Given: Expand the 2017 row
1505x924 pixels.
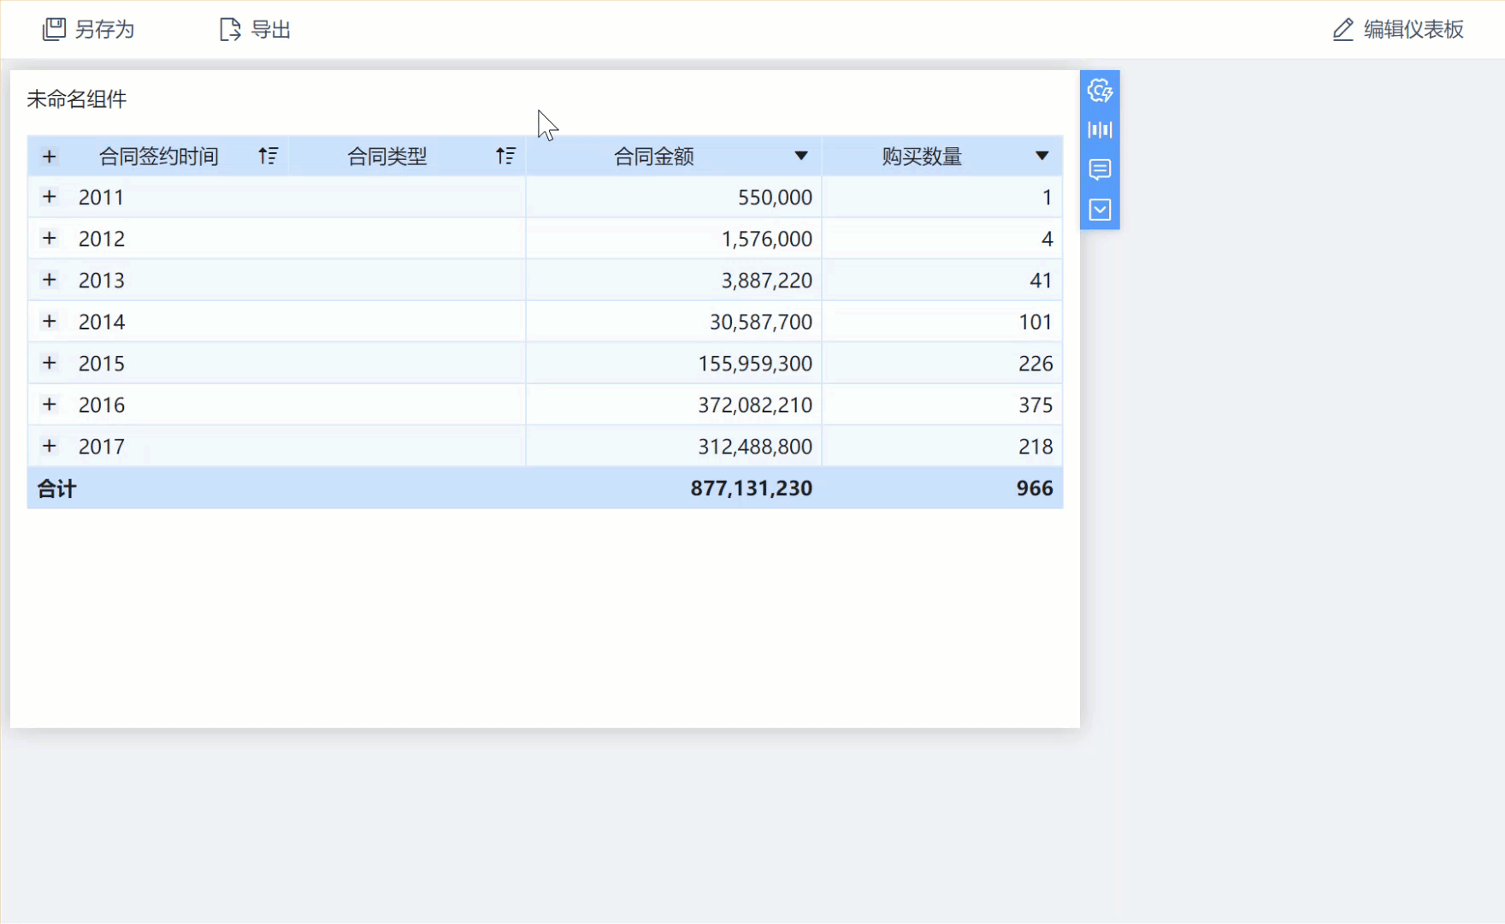Looking at the screenshot, I should point(50,446).
